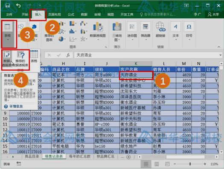Click the 数据透视图 pivot chart icon
This screenshot has height=169, width=224.
point(98,27)
